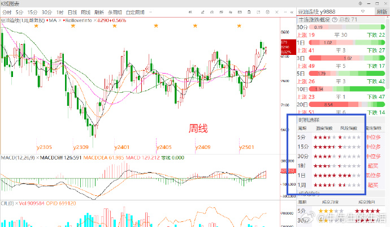390x227 pixels.
Task: Click the icon right of the pencil tool
Action: click(x=212, y=12)
